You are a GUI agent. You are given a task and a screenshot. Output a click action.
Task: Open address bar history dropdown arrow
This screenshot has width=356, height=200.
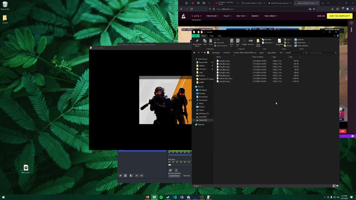coord(303,53)
